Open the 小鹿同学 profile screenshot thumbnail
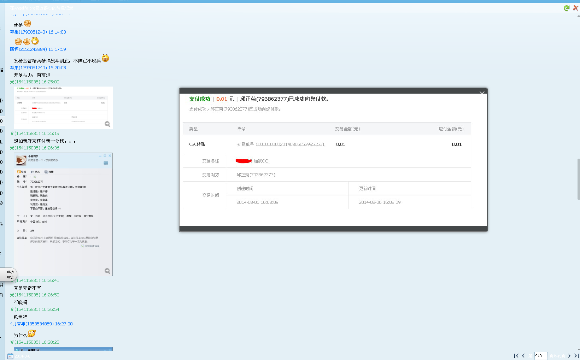The image size is (580, 360). click(63, 214)
